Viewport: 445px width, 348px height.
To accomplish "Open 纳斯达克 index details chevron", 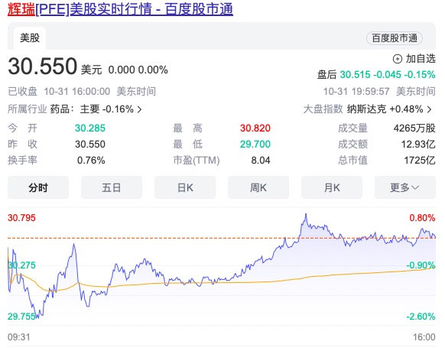I will pos(430,109).
